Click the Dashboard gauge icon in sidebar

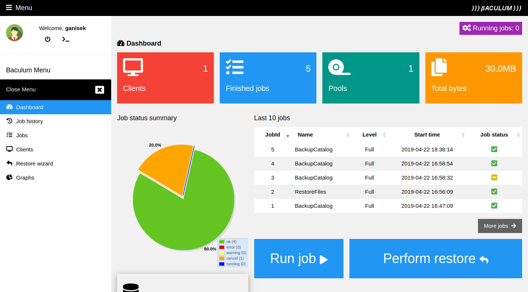coord(10,107)
